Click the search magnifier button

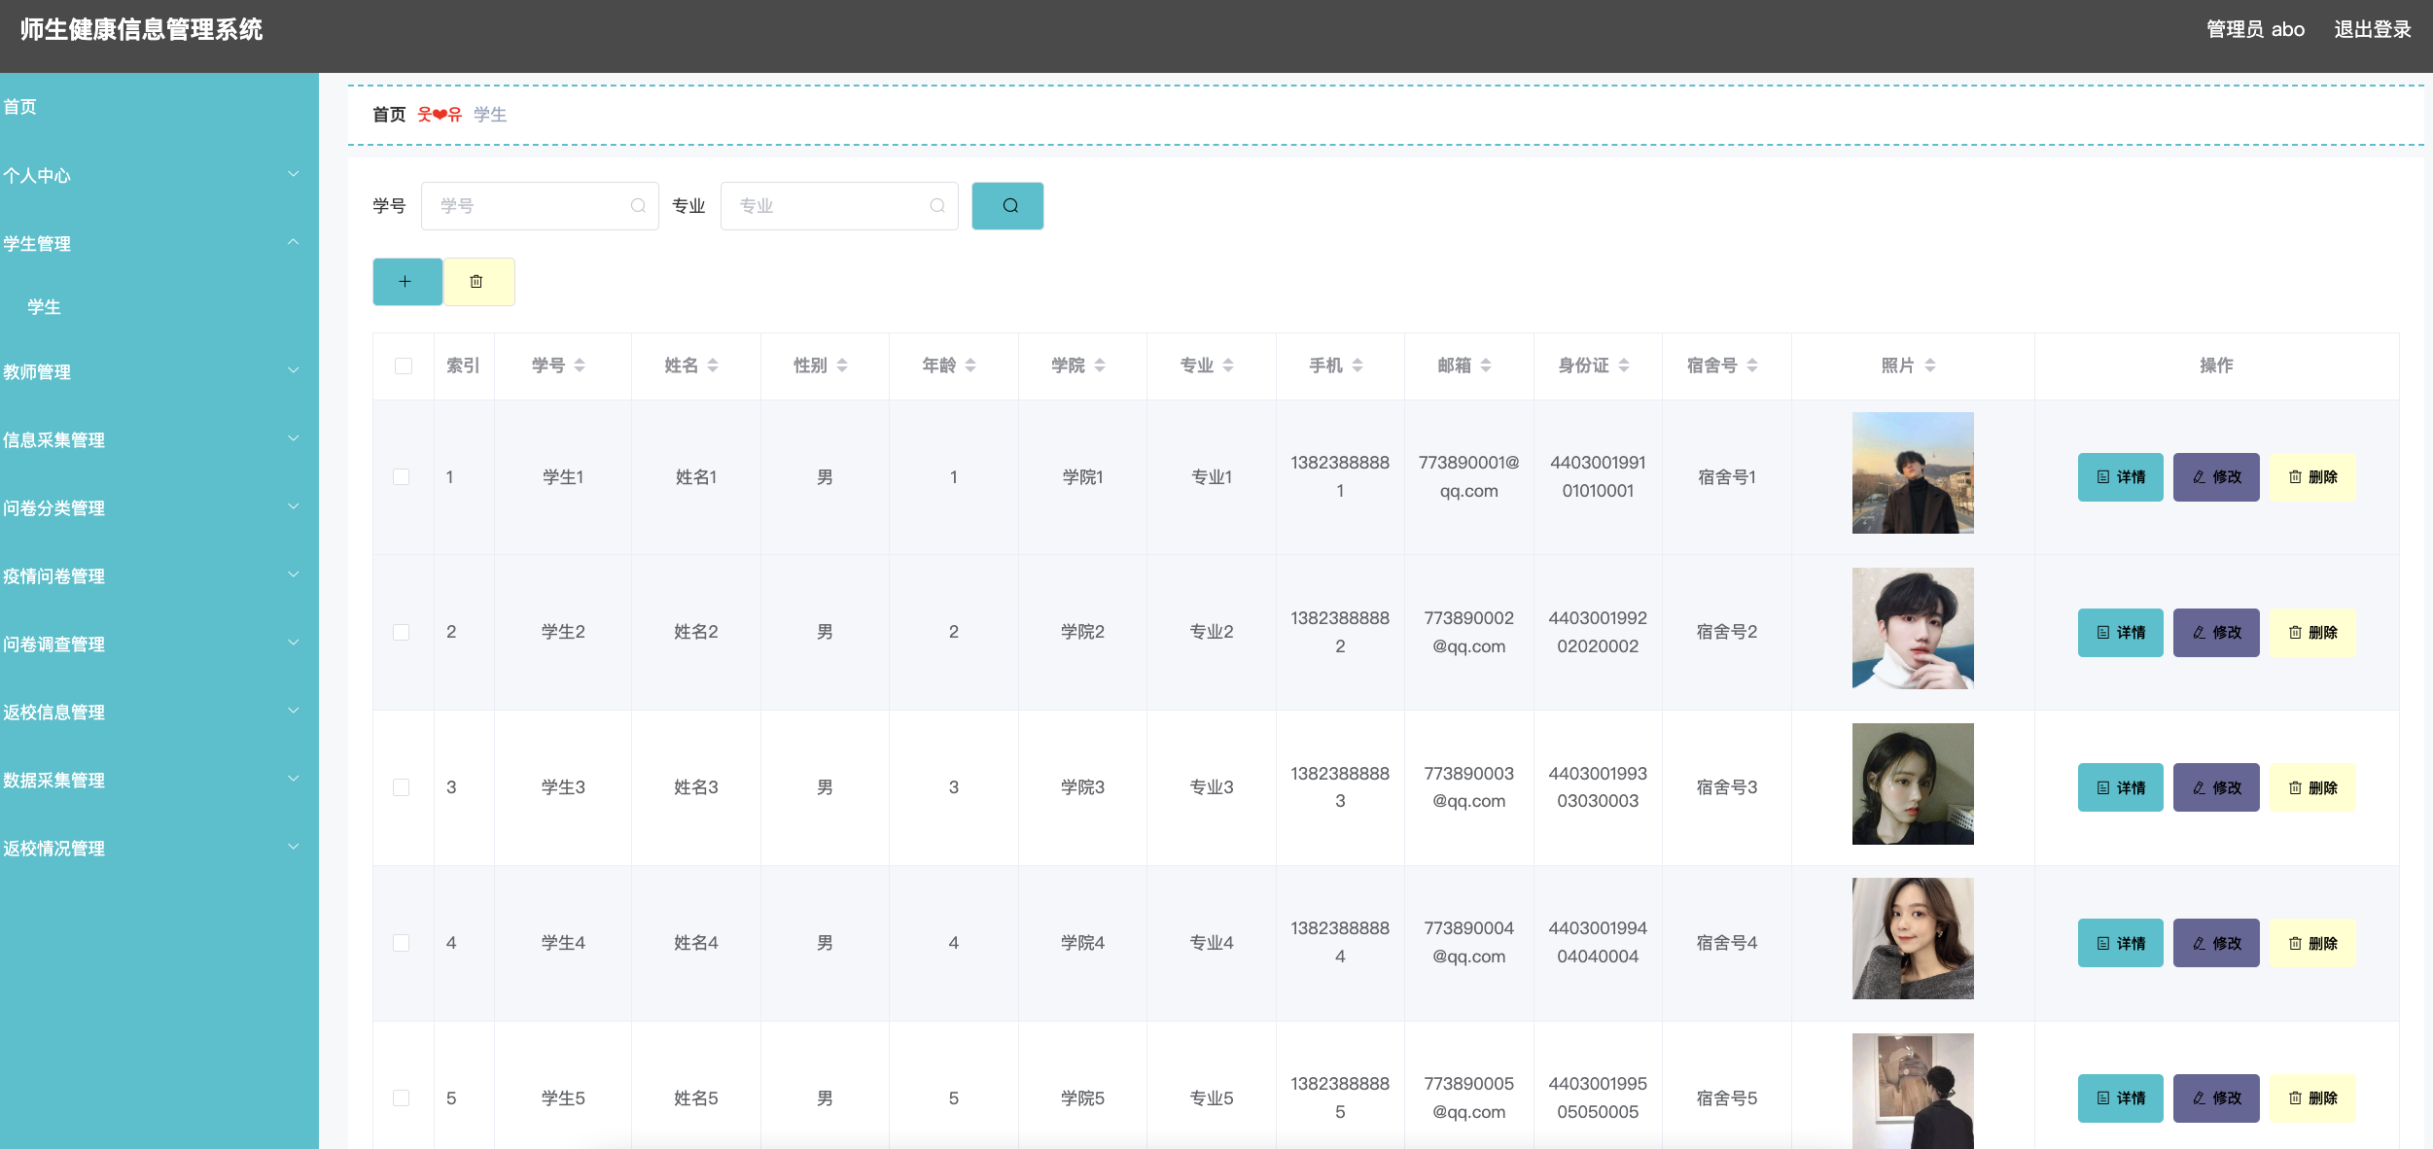(x=1007, y=205)
